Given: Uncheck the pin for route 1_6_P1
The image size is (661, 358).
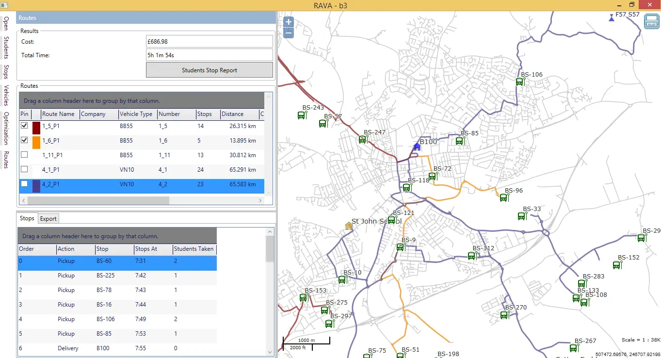Looking at the screenshot, I should click(x=24, y=140).
